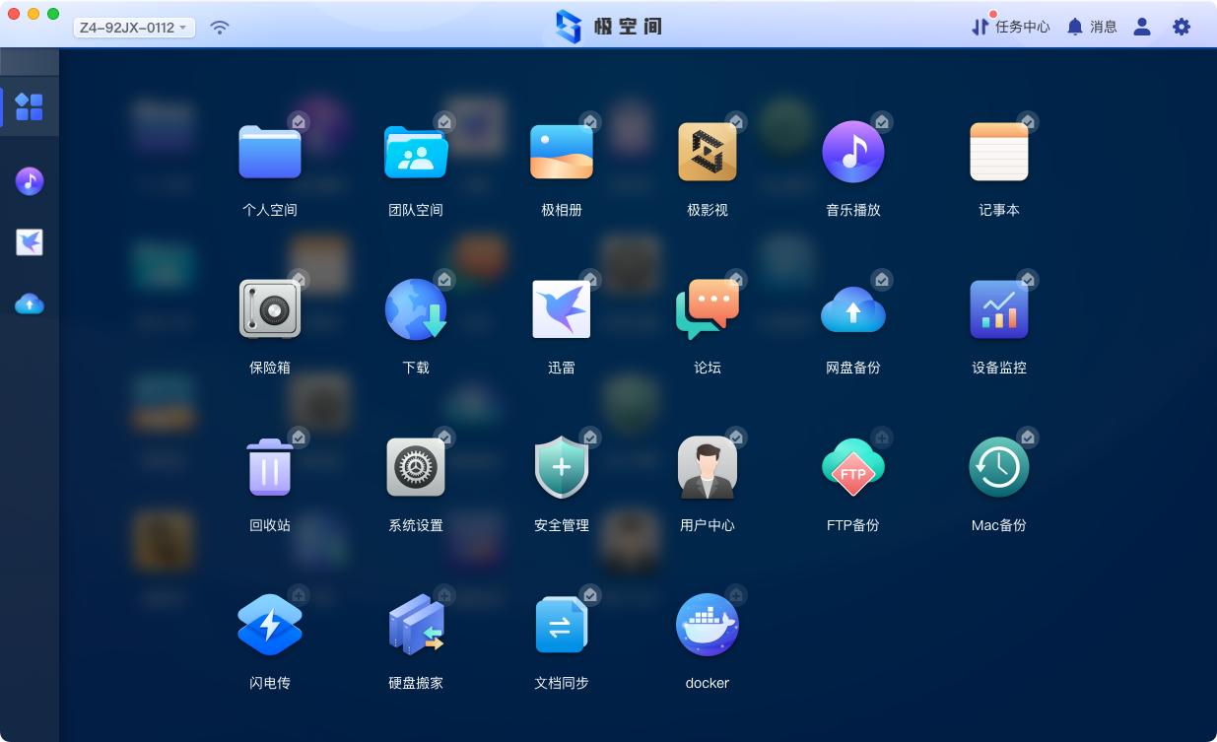Image resolution: width=1217 pixels, height=742 pixels.
Task: Select the music player in the sidebar
Action: [30, 181]
